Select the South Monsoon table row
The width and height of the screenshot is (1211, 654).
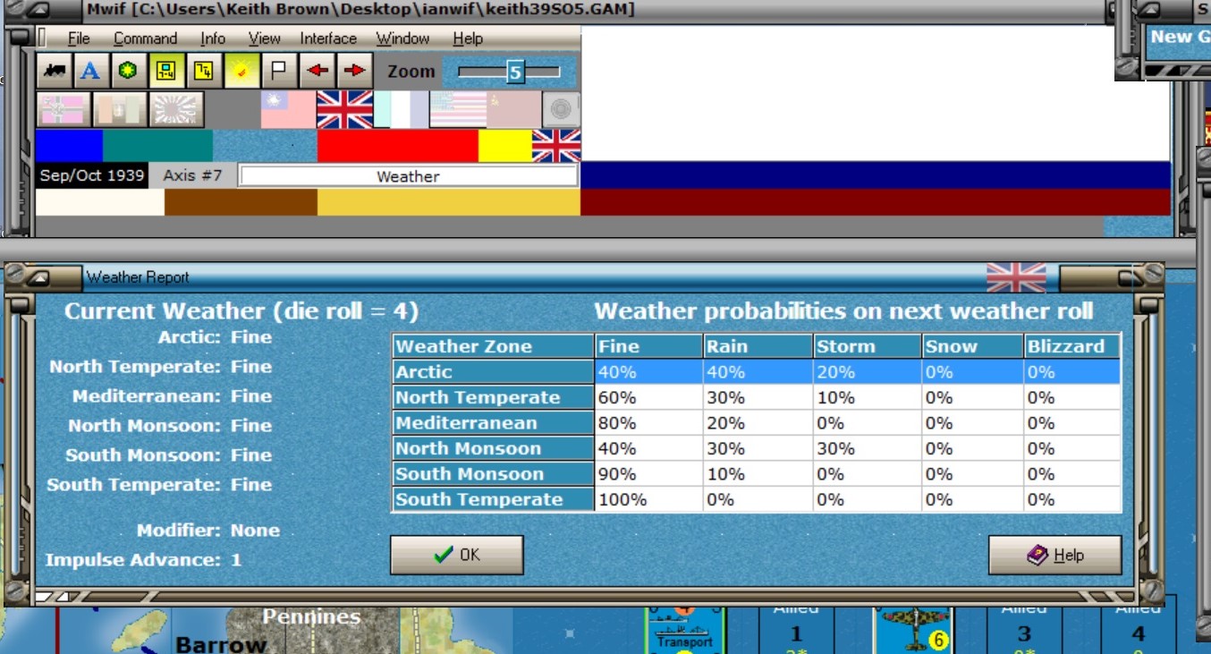tap(757, 473)
